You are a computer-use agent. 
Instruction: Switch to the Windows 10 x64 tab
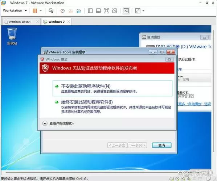[x=20, y=22]
